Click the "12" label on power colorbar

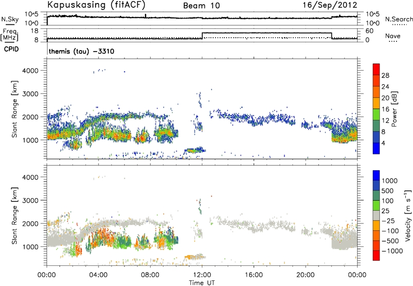pos(385,121)
